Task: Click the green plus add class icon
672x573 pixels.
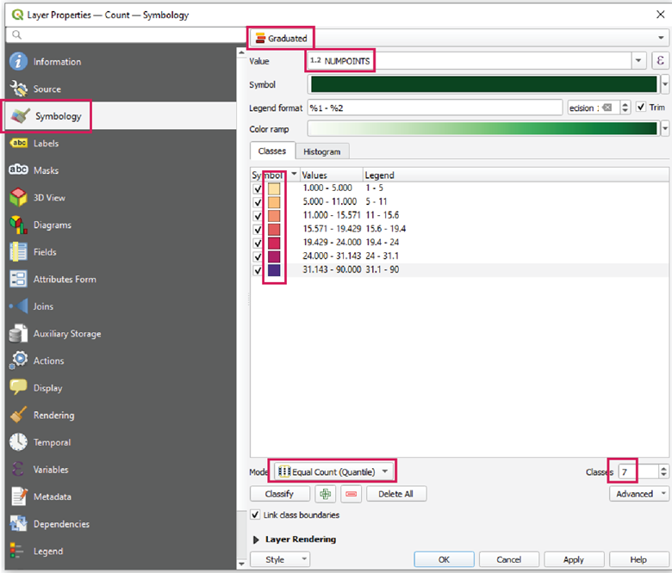Action: [325, 494]
